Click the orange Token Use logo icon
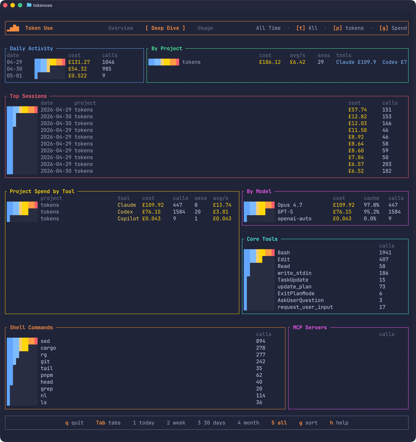The width and height of the screenshot is (416, 442). pyautogui.click(x=13, y=28)
